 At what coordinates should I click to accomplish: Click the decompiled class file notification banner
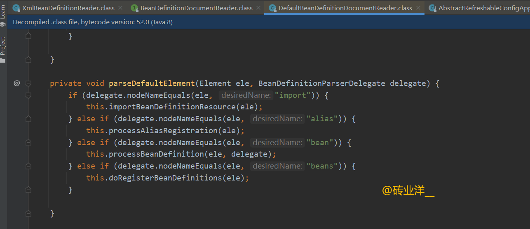click(x=268, y=22)
